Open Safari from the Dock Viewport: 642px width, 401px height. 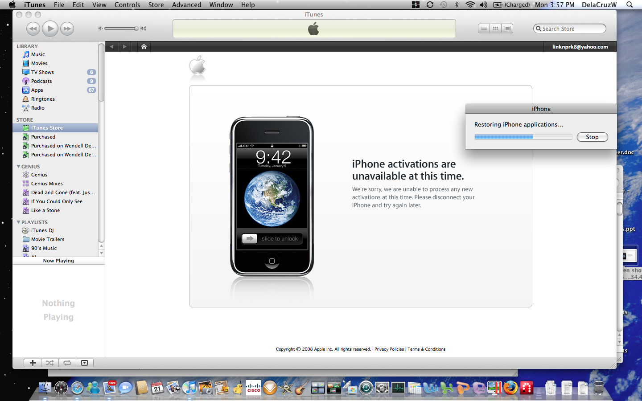click(x=77, y=388)
